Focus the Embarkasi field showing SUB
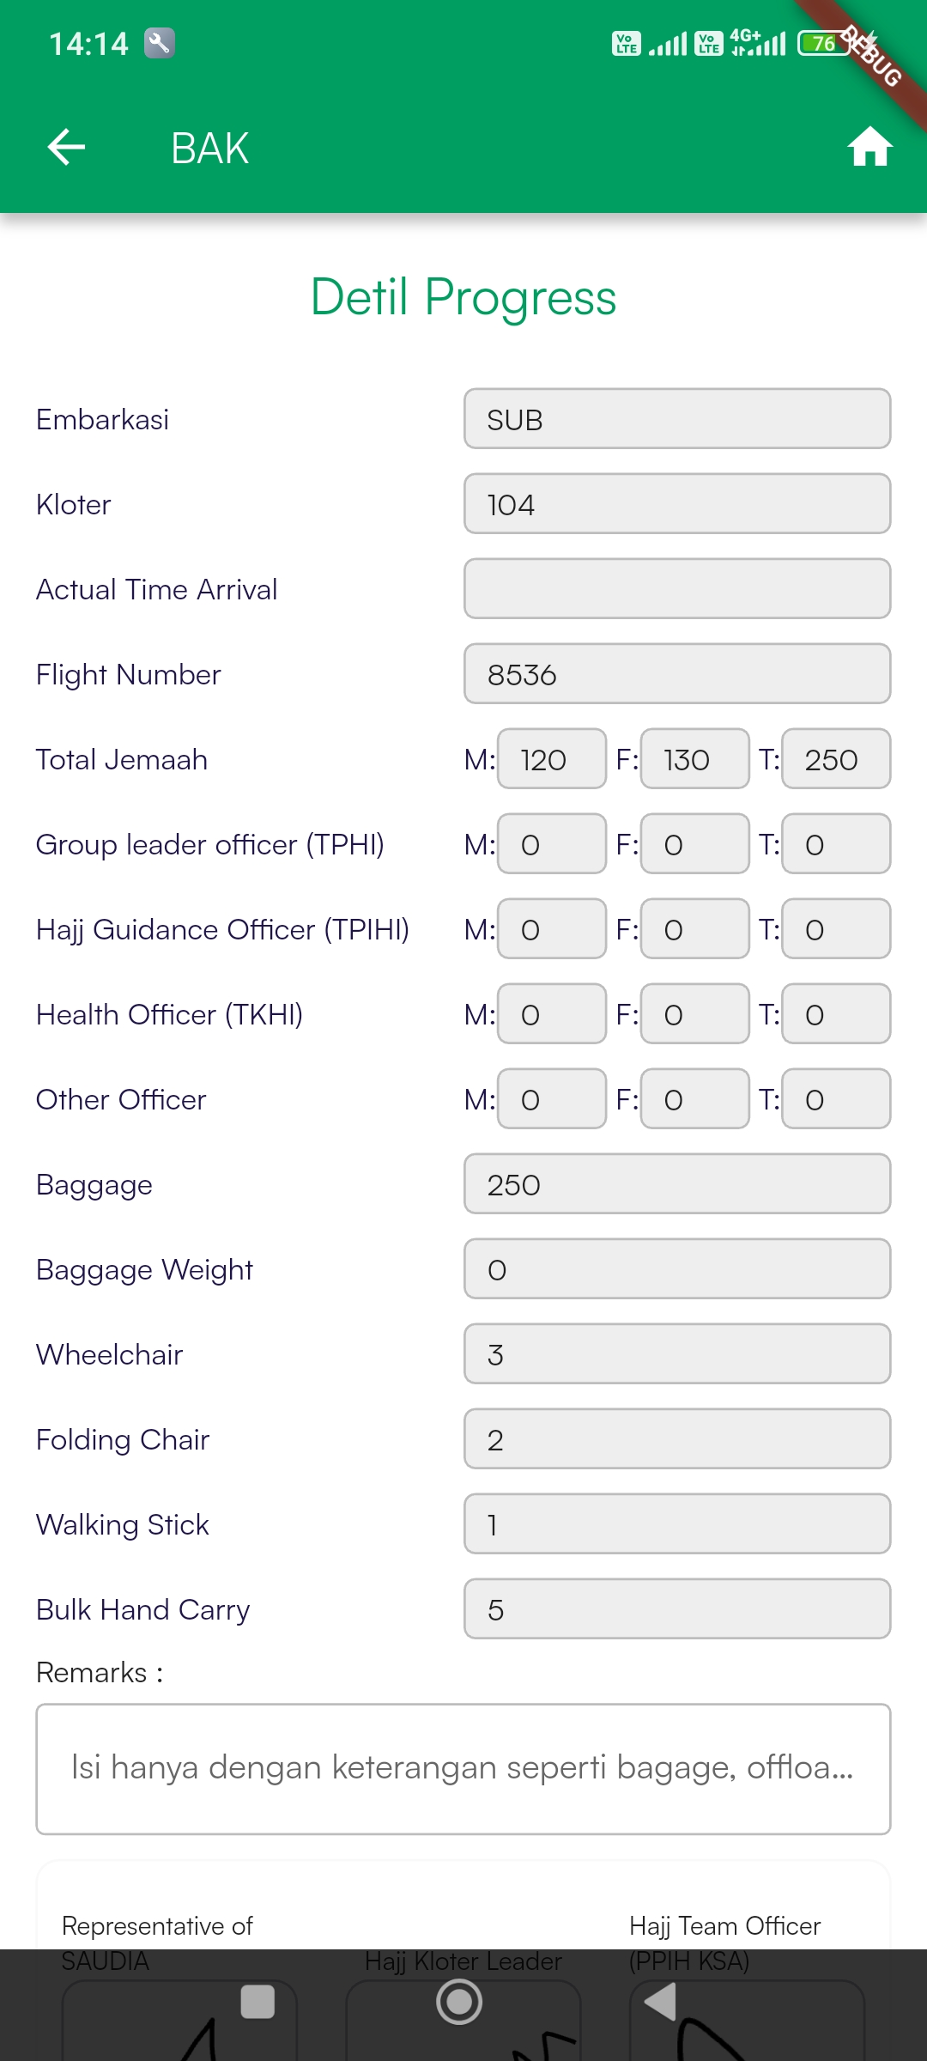 [676, 419]
